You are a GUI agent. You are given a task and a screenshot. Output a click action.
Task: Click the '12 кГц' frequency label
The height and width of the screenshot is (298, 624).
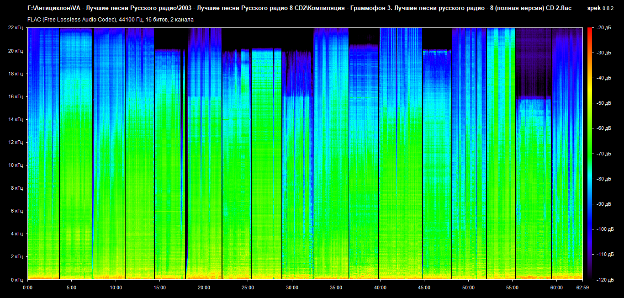(15, 142)
